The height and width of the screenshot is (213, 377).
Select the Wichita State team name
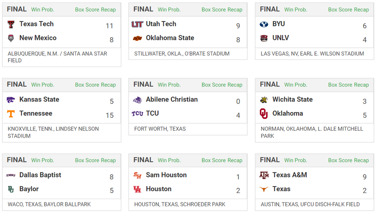point(293,99)
